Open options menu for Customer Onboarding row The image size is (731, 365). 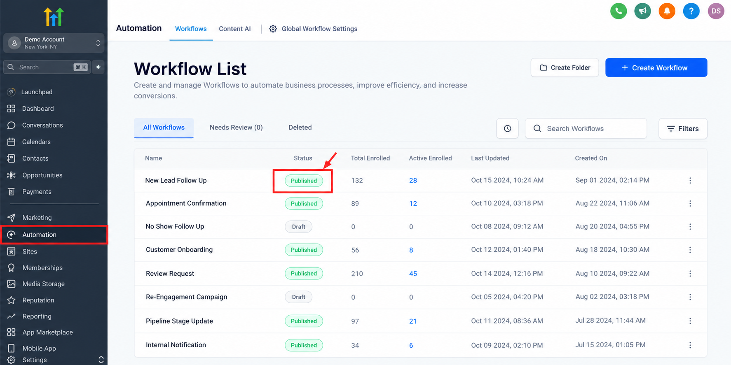click(690, 250)
